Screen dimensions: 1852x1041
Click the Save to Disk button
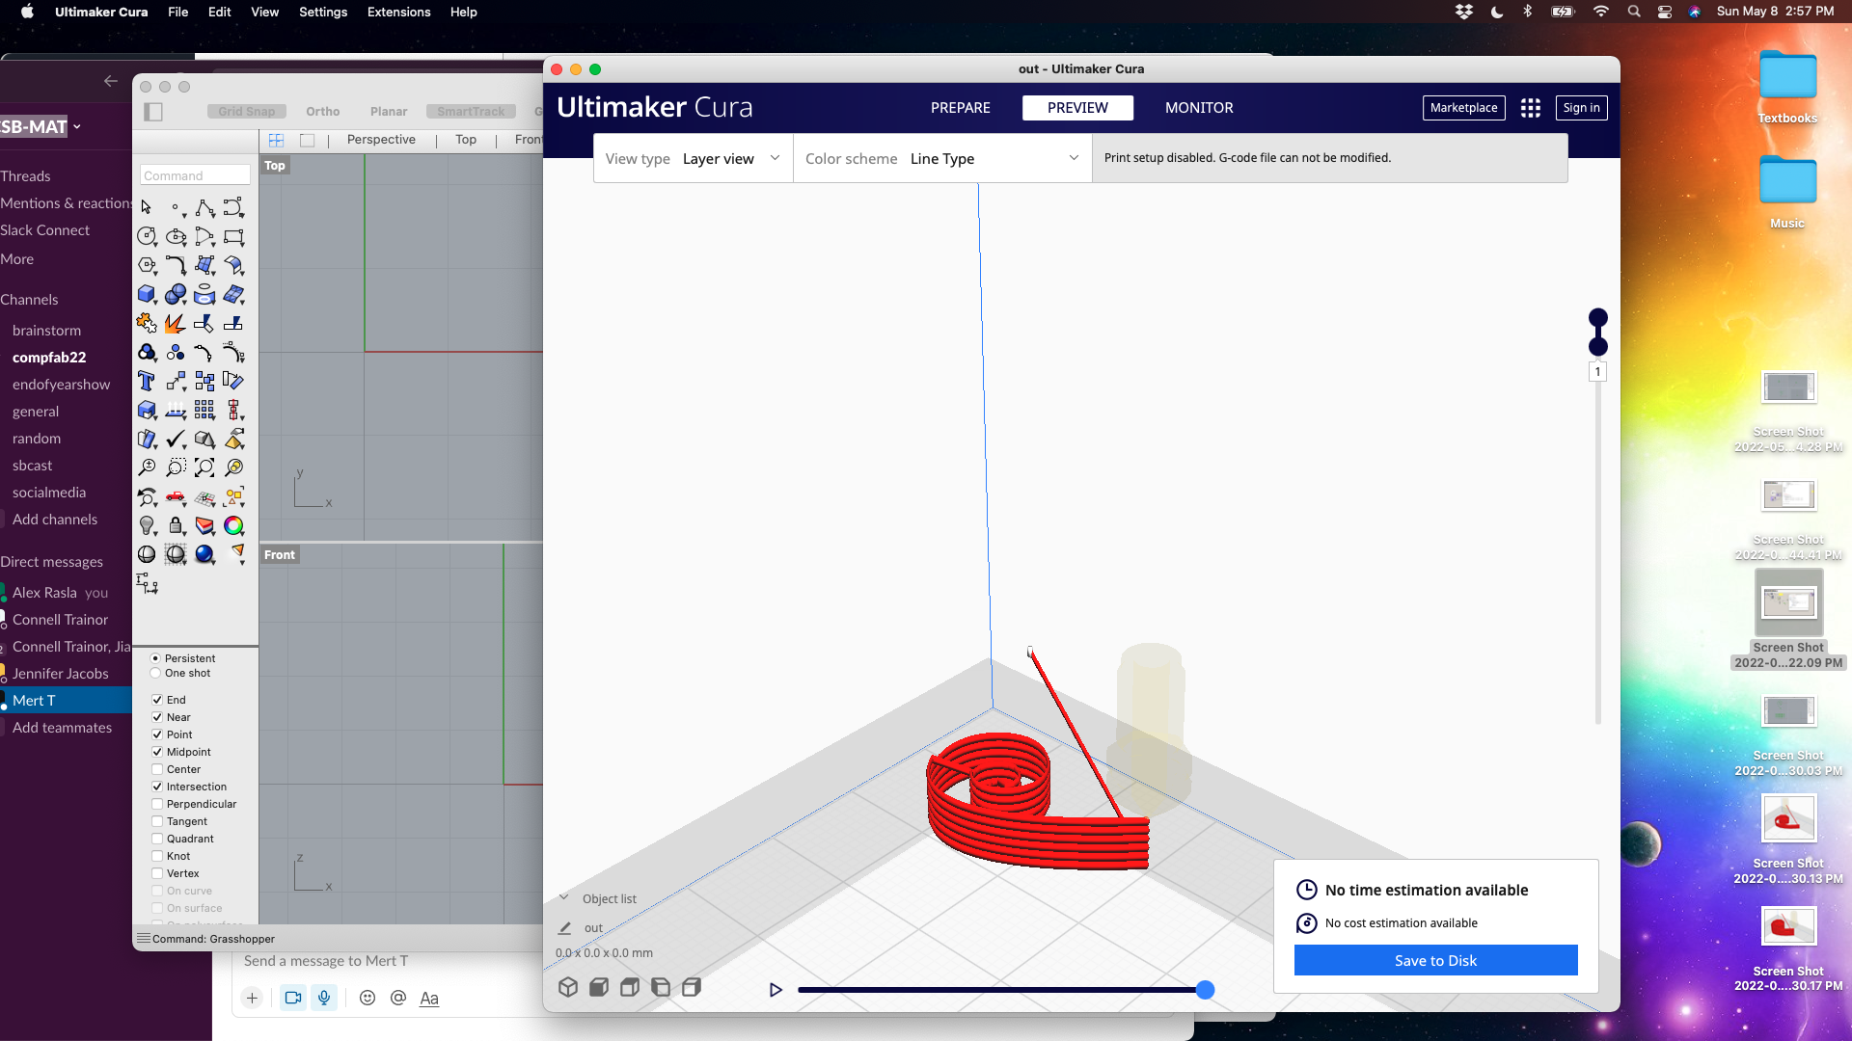(1434, 960)
